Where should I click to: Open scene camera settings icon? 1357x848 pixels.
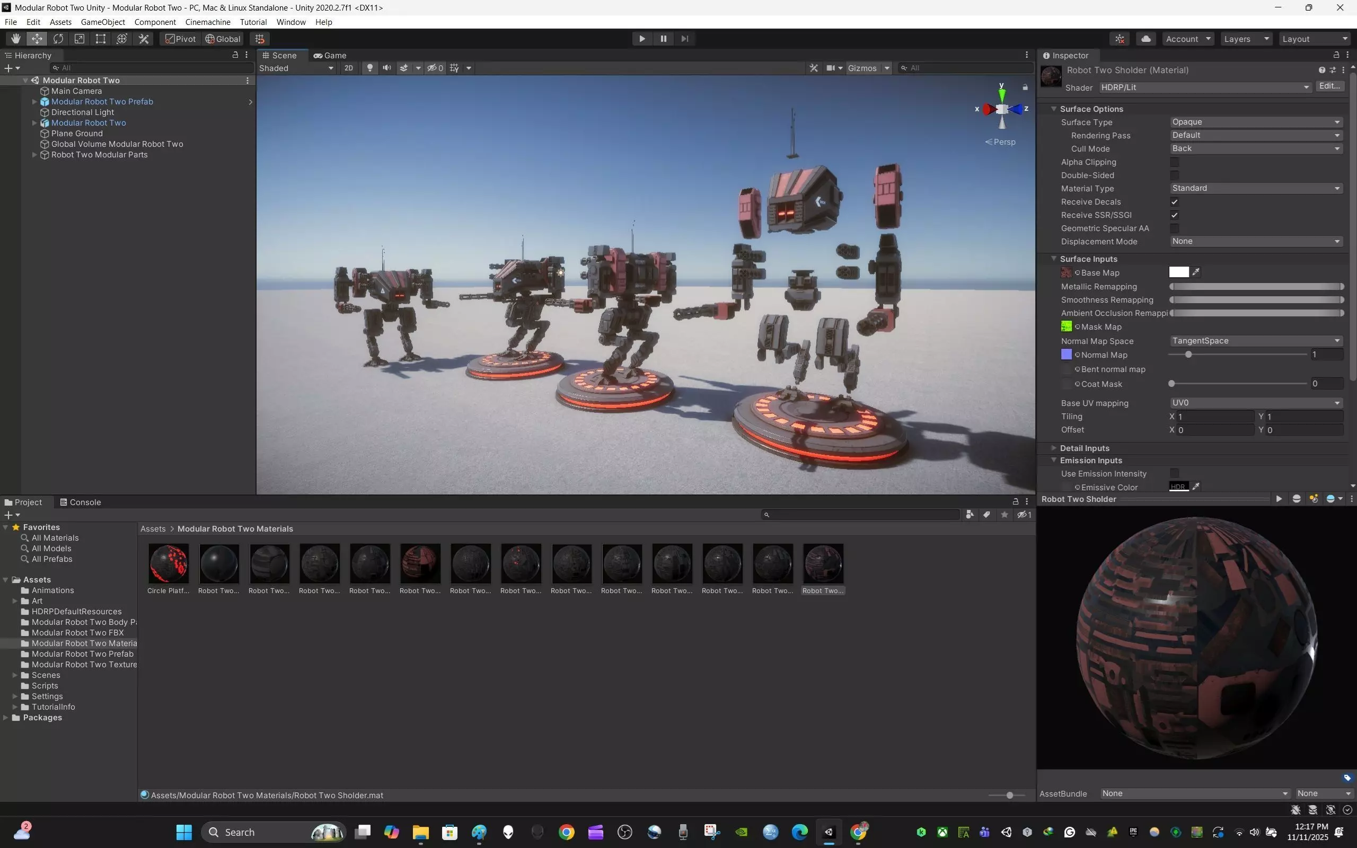831,68
